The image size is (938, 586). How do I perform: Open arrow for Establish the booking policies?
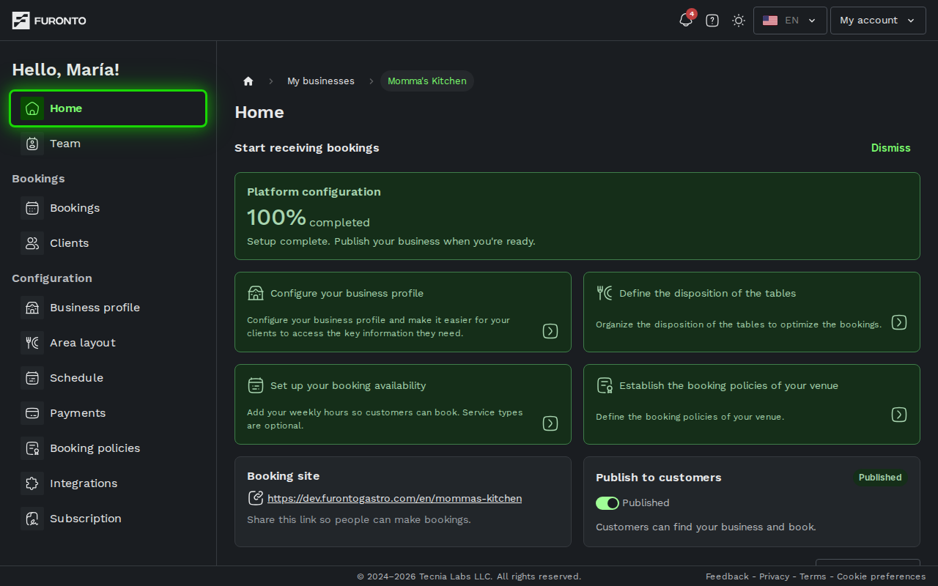(899, 415)
